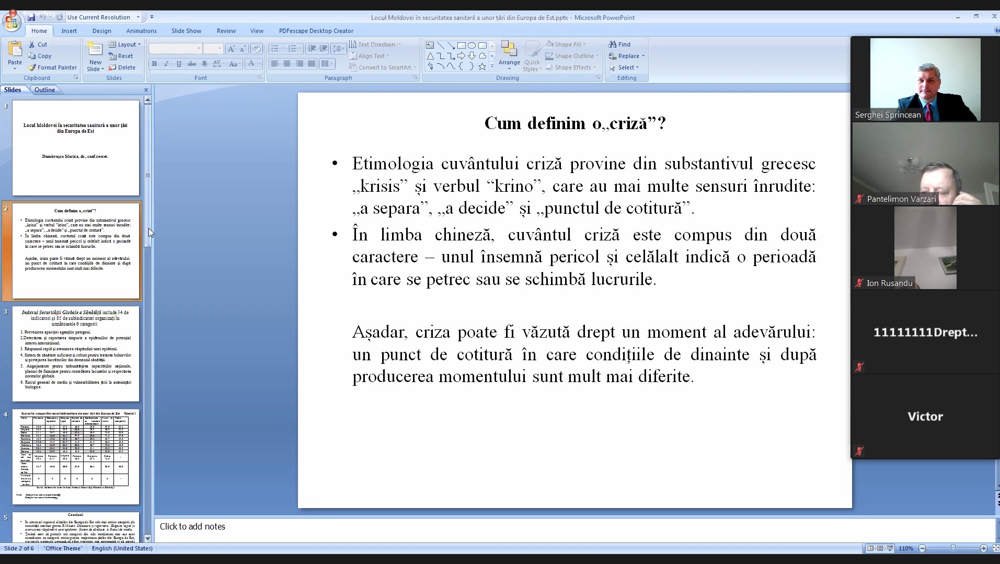Viewport: 1000px width, 564px height.
Task: Fit slide to current window
Action: [996, 548]
